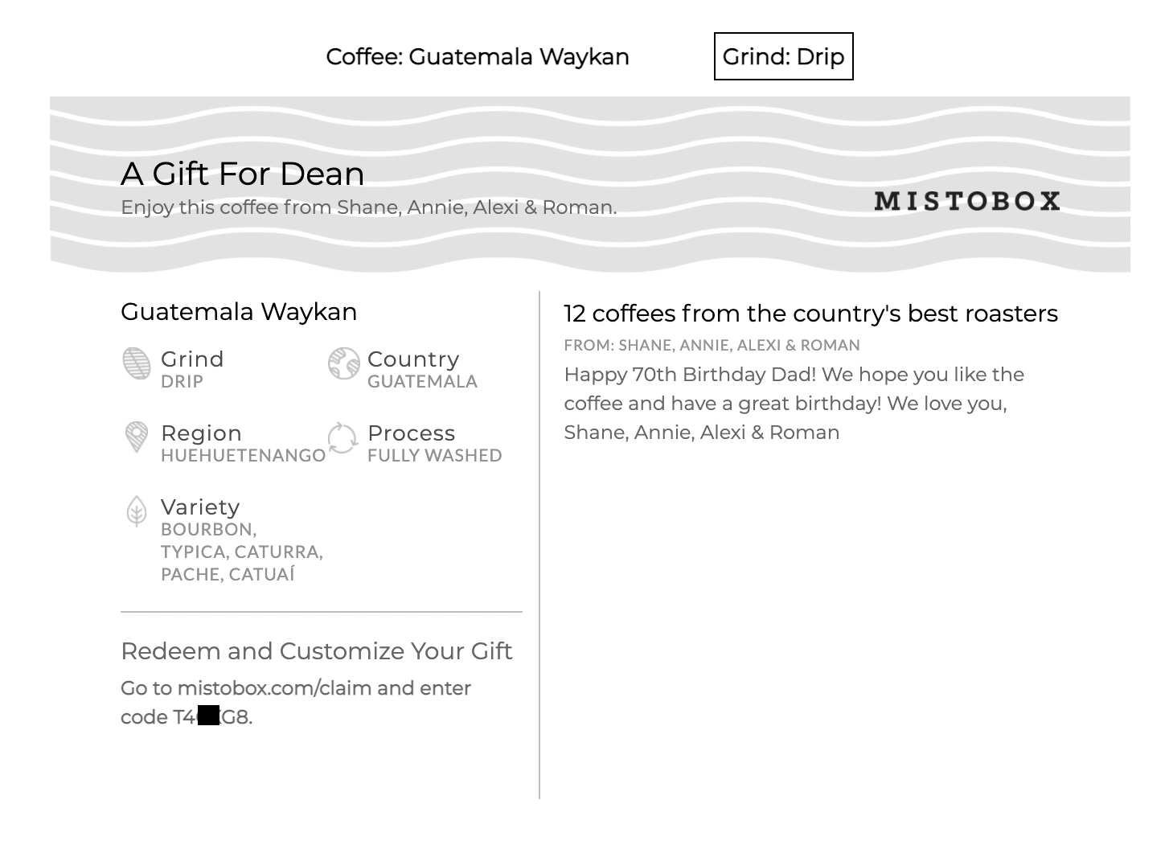Click the MISTOBOX logo

(x=967, y=201)
